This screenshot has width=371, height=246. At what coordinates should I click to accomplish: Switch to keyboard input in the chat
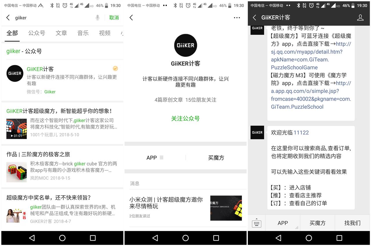(x=257, y=223)
